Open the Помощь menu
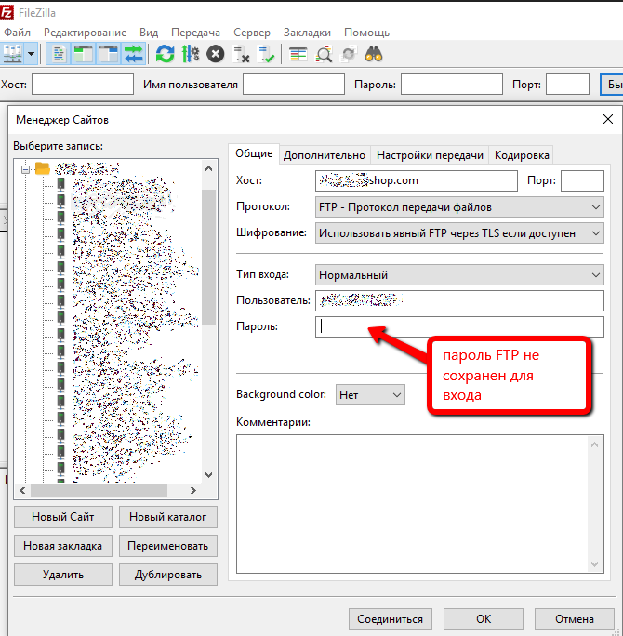Viewport: 623px width, 636px height. (x=367, y=33)
